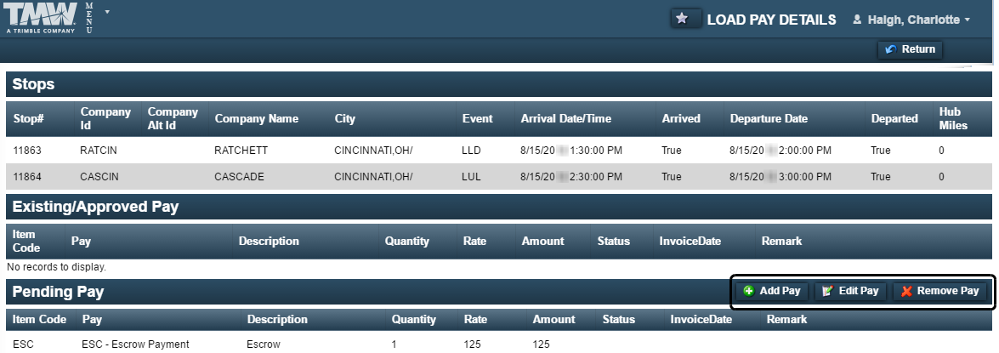999x353 pixels.
Task: Click the Hub Miles column header
Action: click(953, 118)
